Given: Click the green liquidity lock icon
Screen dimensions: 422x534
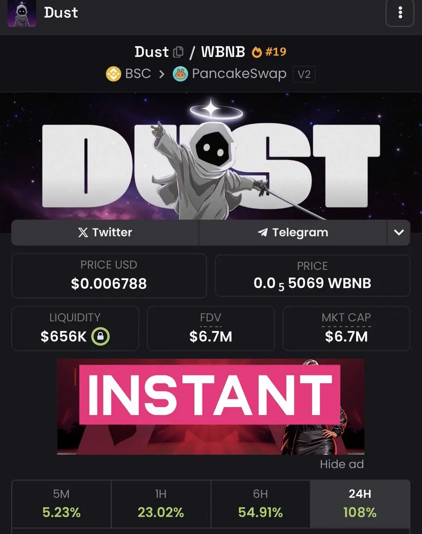Looking at the screenshot, I should pos(100,336).
